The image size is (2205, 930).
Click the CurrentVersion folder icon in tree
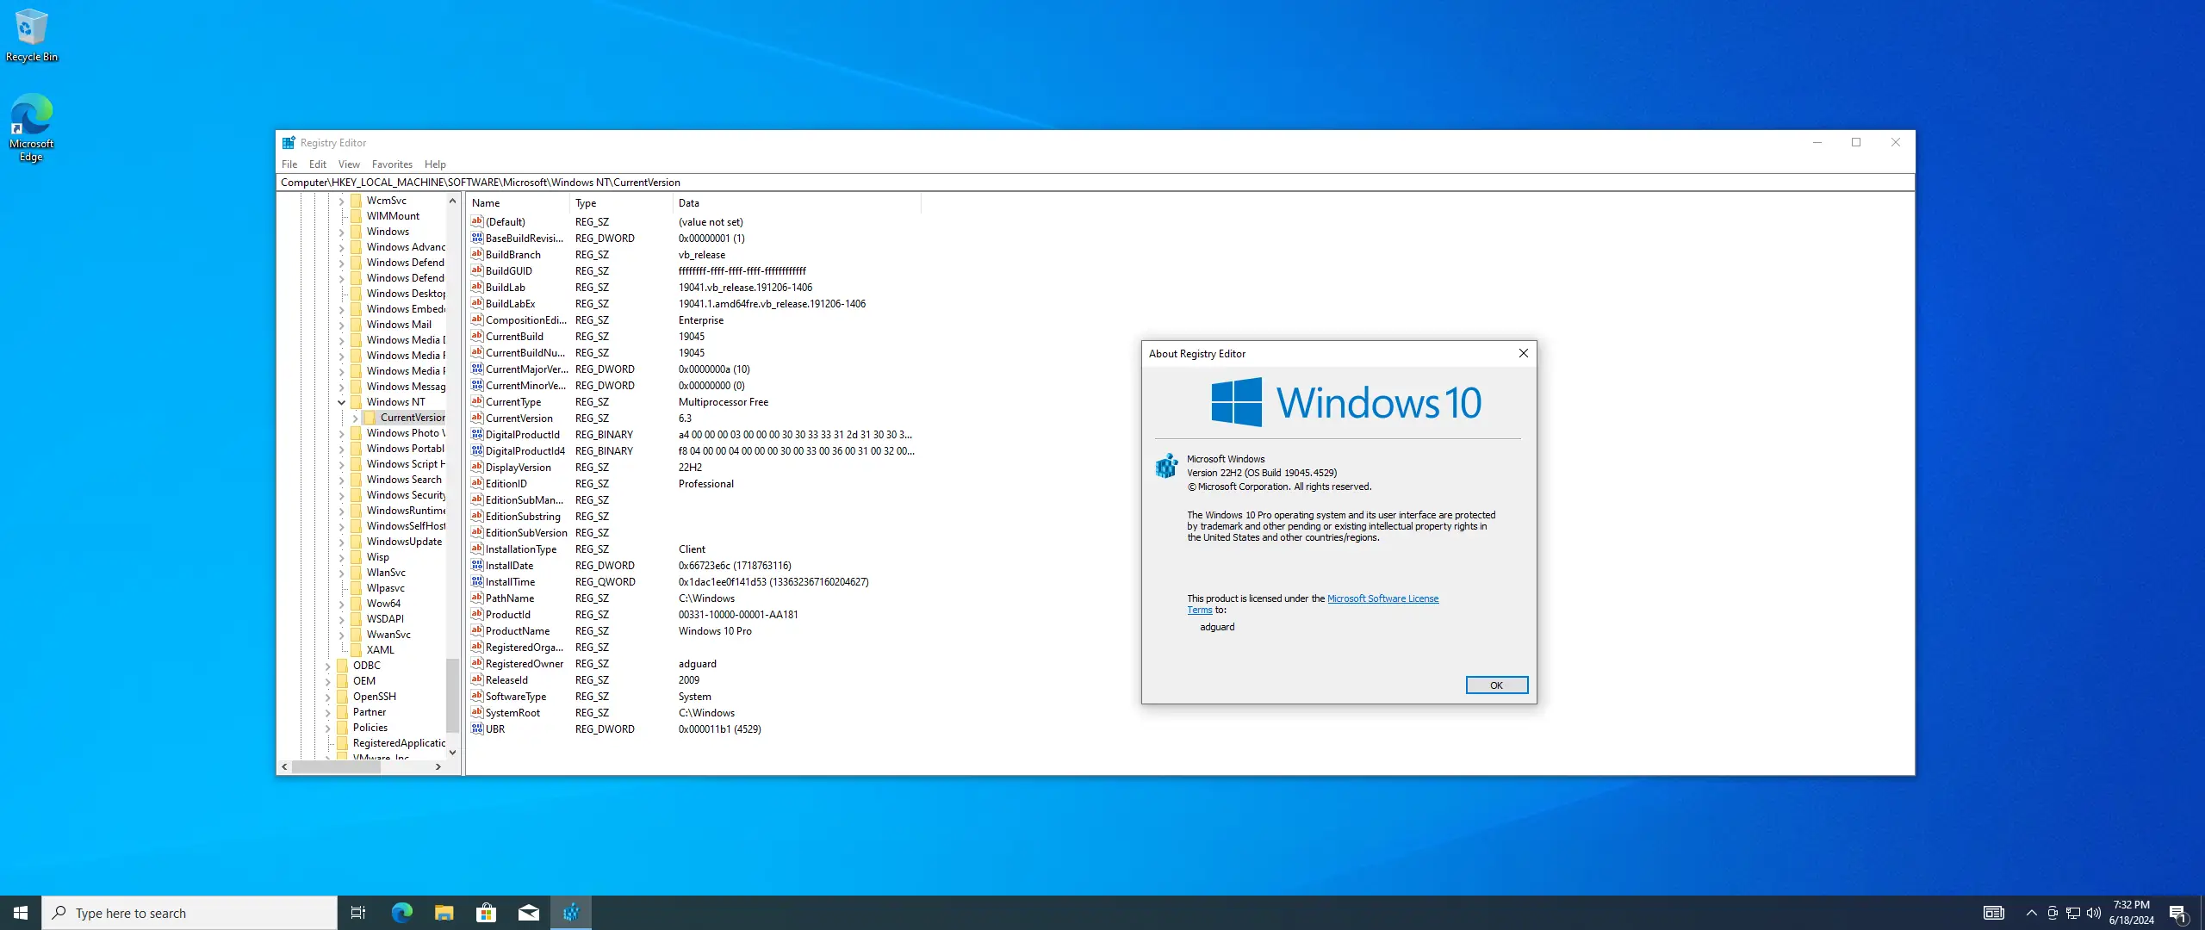coord(370,418)
